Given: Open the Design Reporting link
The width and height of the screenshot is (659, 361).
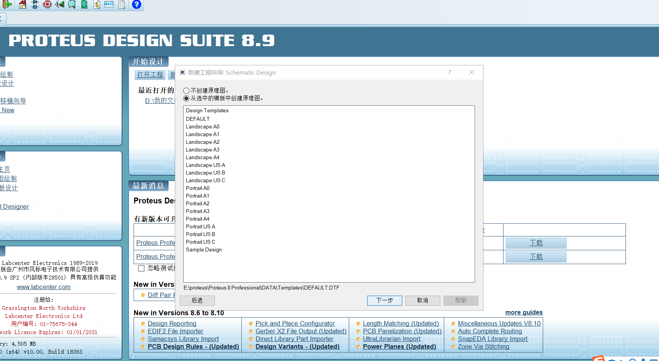Looking at the screenshot, I should coord(172,323).
